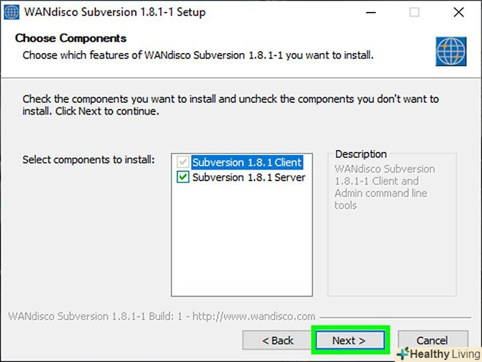Click the greyed Subversion 1.8.1 Client checkbox
This screenshot has width=482, height=362.
point(183,162)
